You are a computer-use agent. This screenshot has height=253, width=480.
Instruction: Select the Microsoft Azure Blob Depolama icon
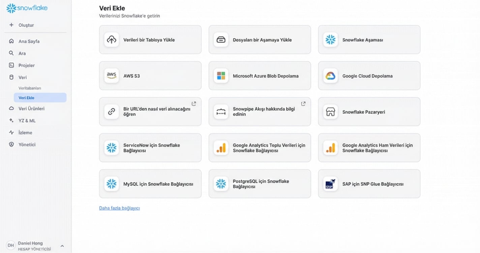pos(221,76)
